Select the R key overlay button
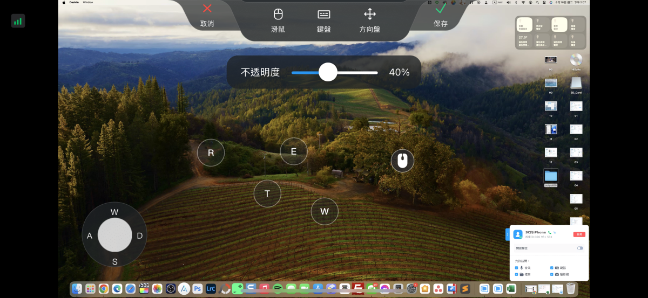The height and width of the screenshot is (298, 648). tap(211, 153)
